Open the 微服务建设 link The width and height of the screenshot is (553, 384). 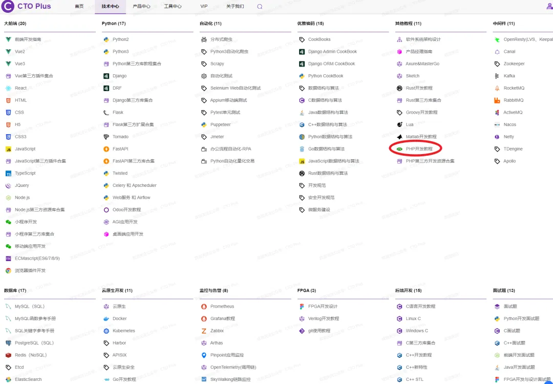point(319,210)
